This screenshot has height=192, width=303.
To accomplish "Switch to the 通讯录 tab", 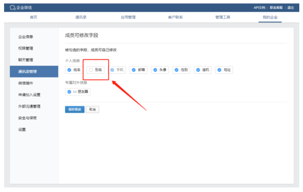I will pos(81,17).
